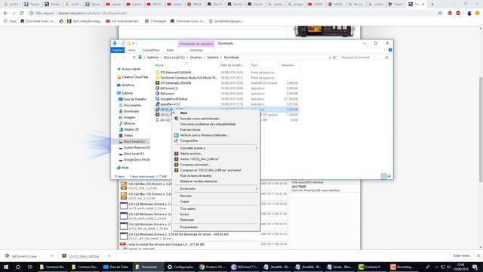Open US122_Win_3.40f.zip download options arrow
This screenshot has width=483, height=272.
coord(109,256)
